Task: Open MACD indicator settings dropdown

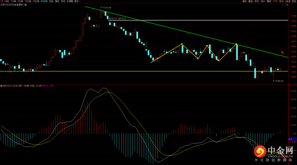Action: click(x=1, y=86)
